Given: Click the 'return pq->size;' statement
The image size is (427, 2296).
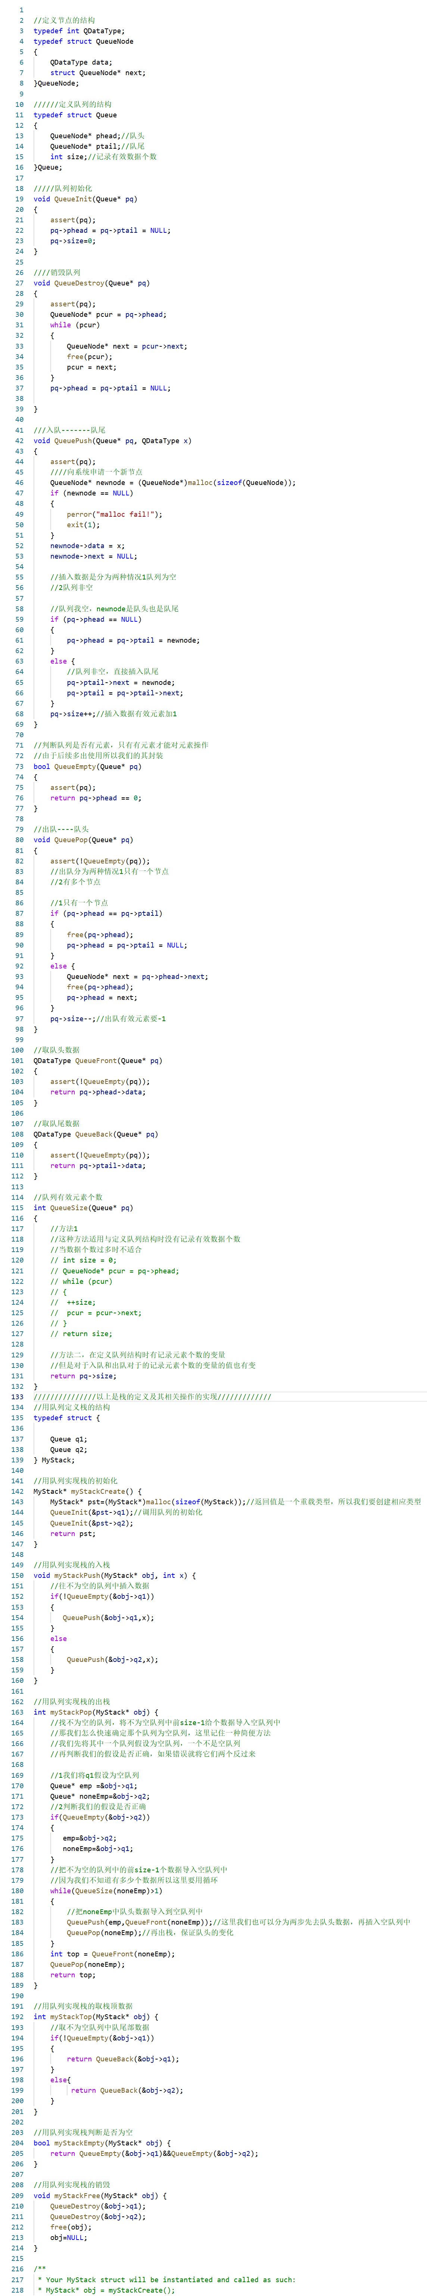Looking at the screenshot, I should pyautogui.click(x=84, y=1376).
